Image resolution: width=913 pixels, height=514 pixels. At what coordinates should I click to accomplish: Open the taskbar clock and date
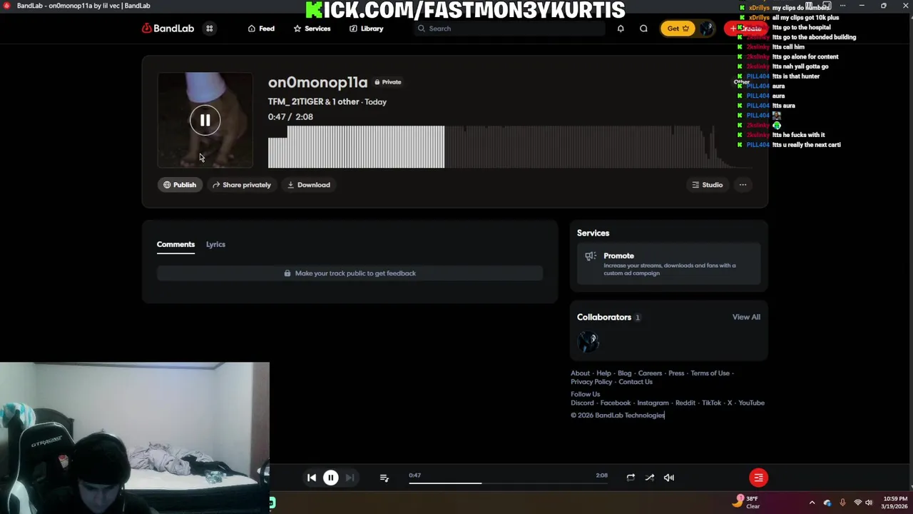895,503
